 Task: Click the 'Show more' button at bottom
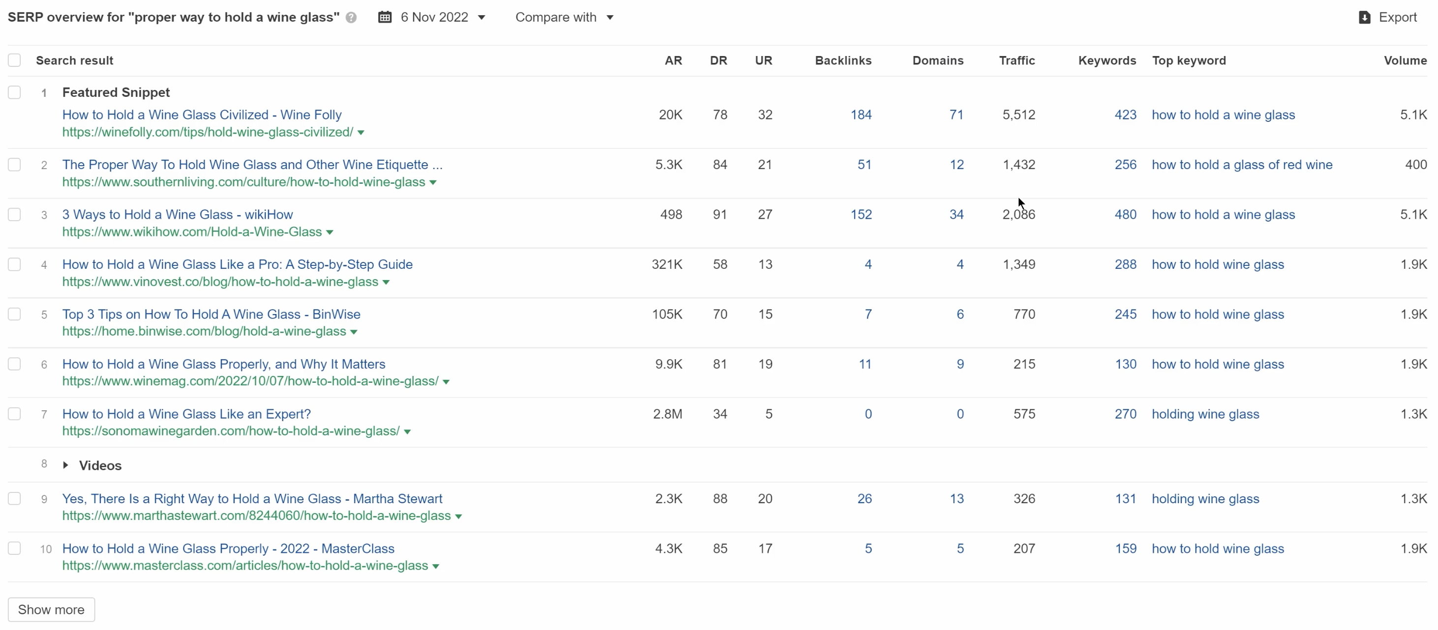tap(51, 610)
